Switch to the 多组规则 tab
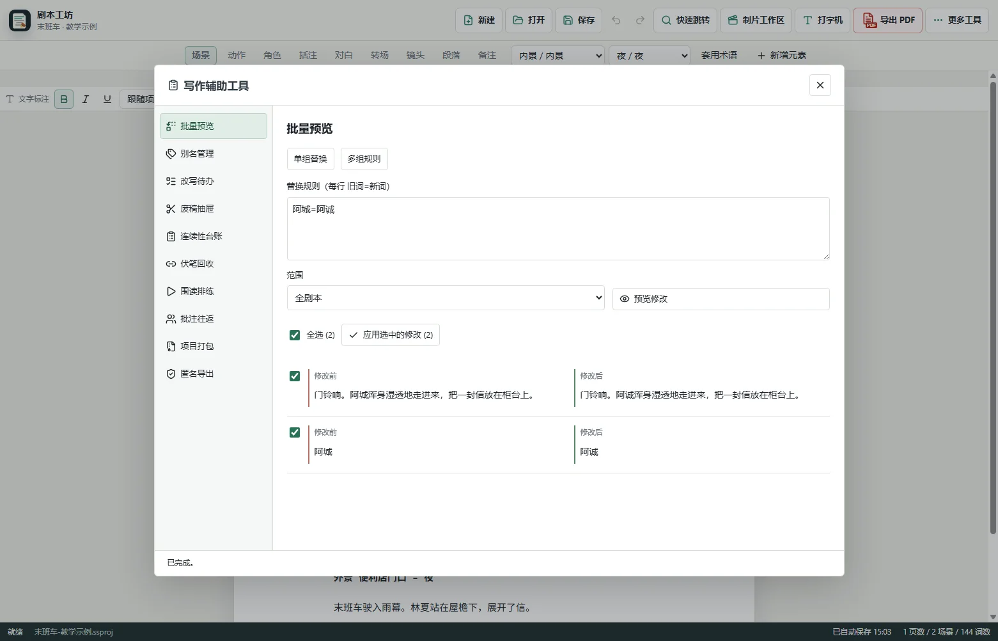Screen dimensions: 998x641 (x=364, y=159)
